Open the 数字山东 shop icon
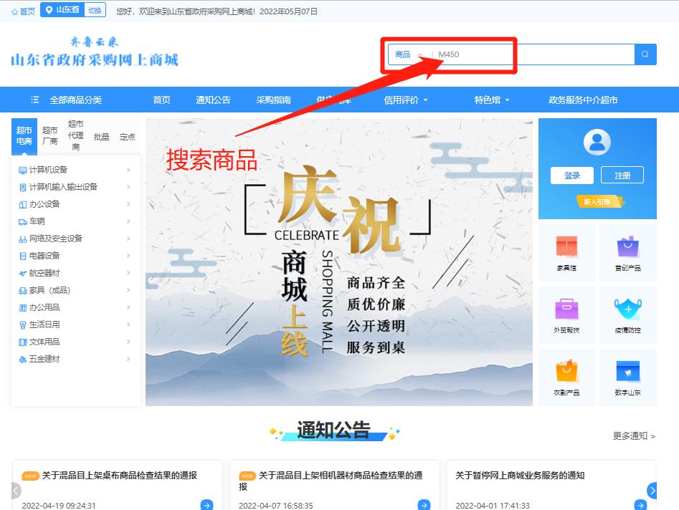This screenshot has width=679, height=510. pyautogui.click(x=627, y=372)
